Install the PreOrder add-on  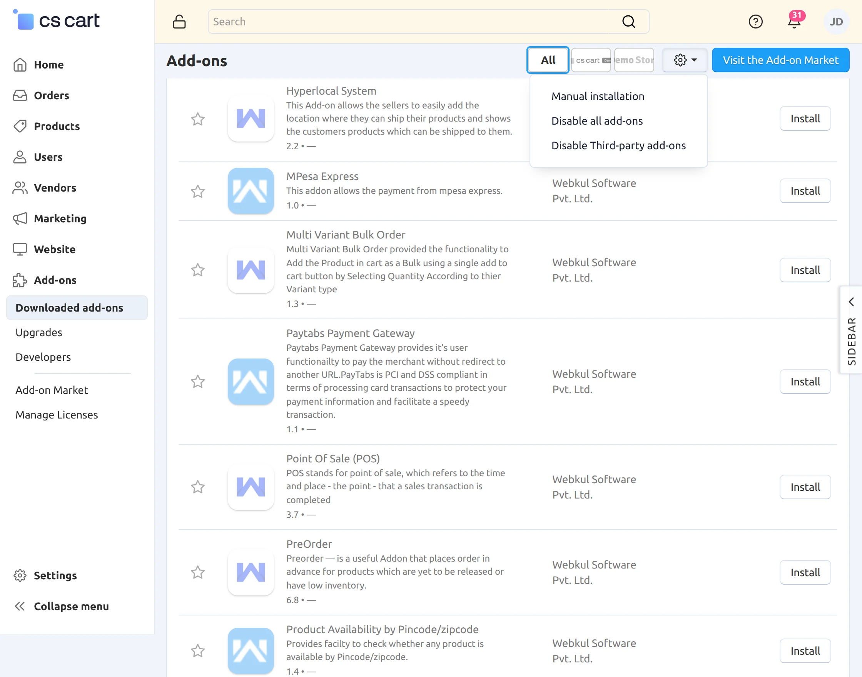pos(805,572)
